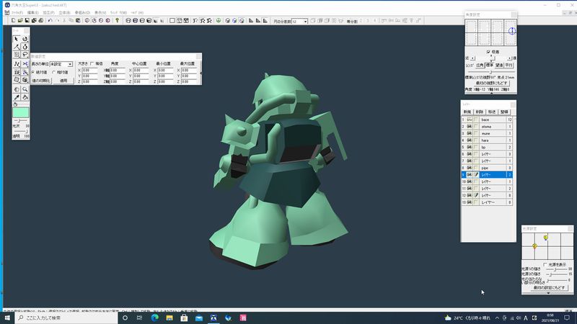This screenshot has height=324, width=577.
Task: Click the 整頓 arrange layers button
Action: (504, 112)
